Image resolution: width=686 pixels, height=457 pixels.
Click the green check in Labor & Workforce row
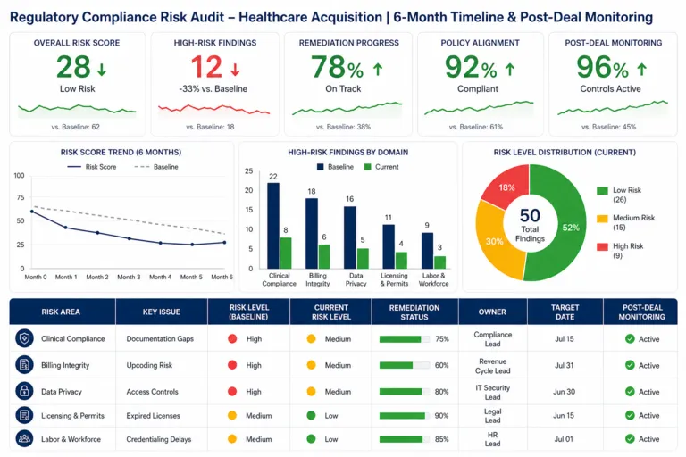[630, 438]
